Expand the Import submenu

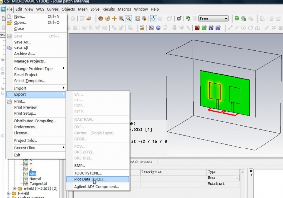(36, 88)
